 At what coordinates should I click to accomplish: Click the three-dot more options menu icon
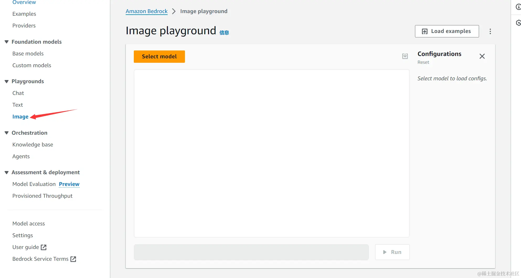coord(490,31)
